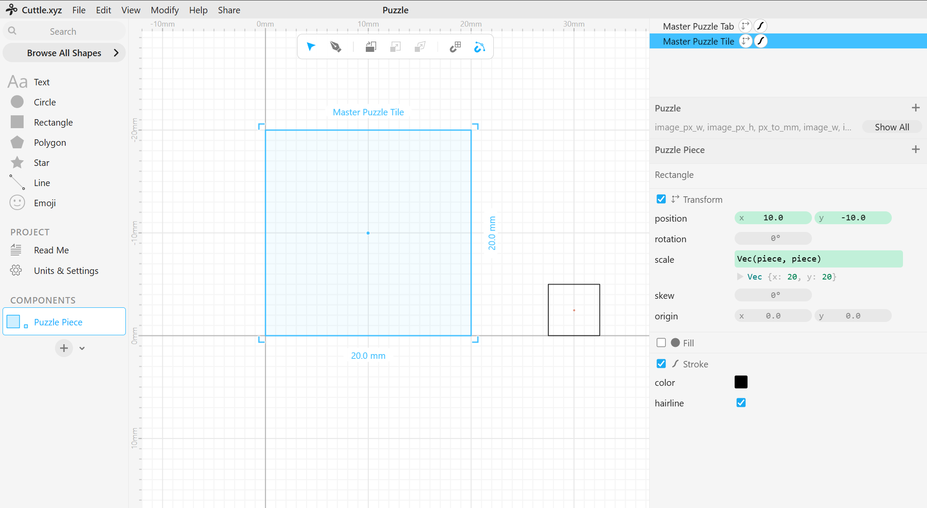Screen dimensions: 927x508
Task: Click the rotation 0° field
Action: pyautogui.click(x=773, y=238)
